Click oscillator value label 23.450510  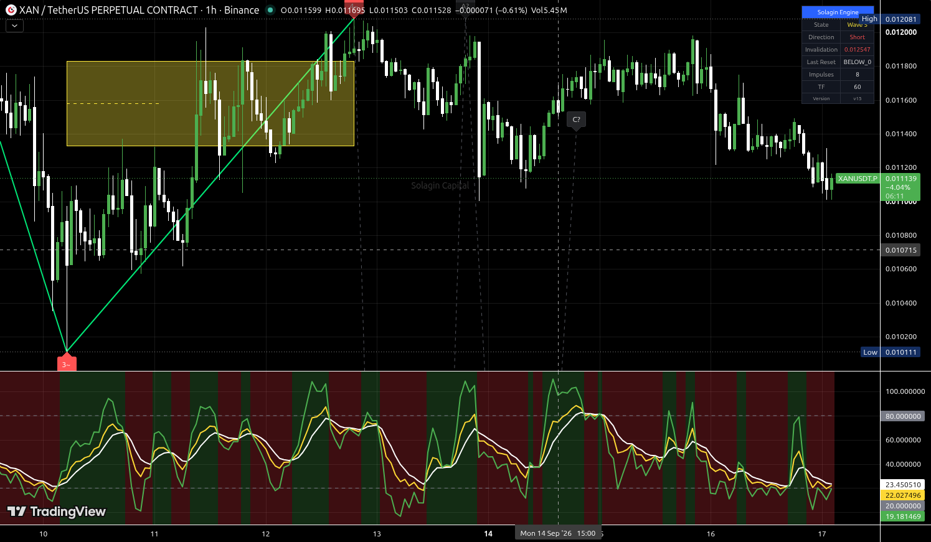(903, 485)
